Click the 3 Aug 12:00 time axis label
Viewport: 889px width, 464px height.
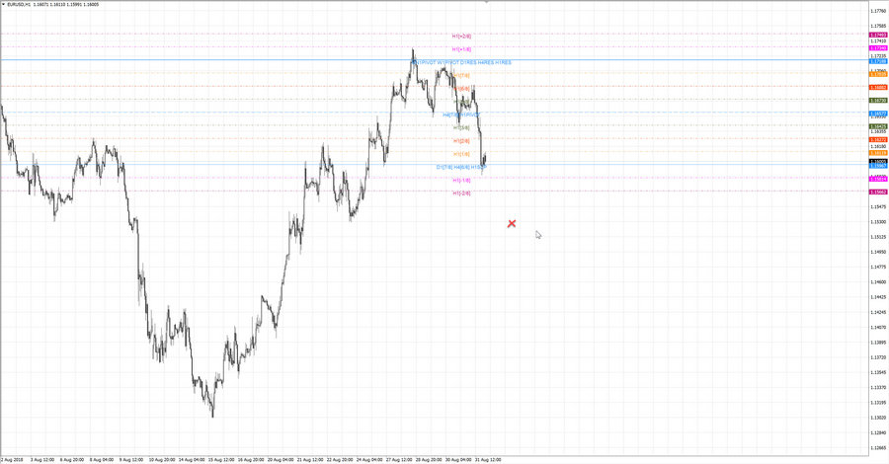pyautogui.click(x=42, y=460)
